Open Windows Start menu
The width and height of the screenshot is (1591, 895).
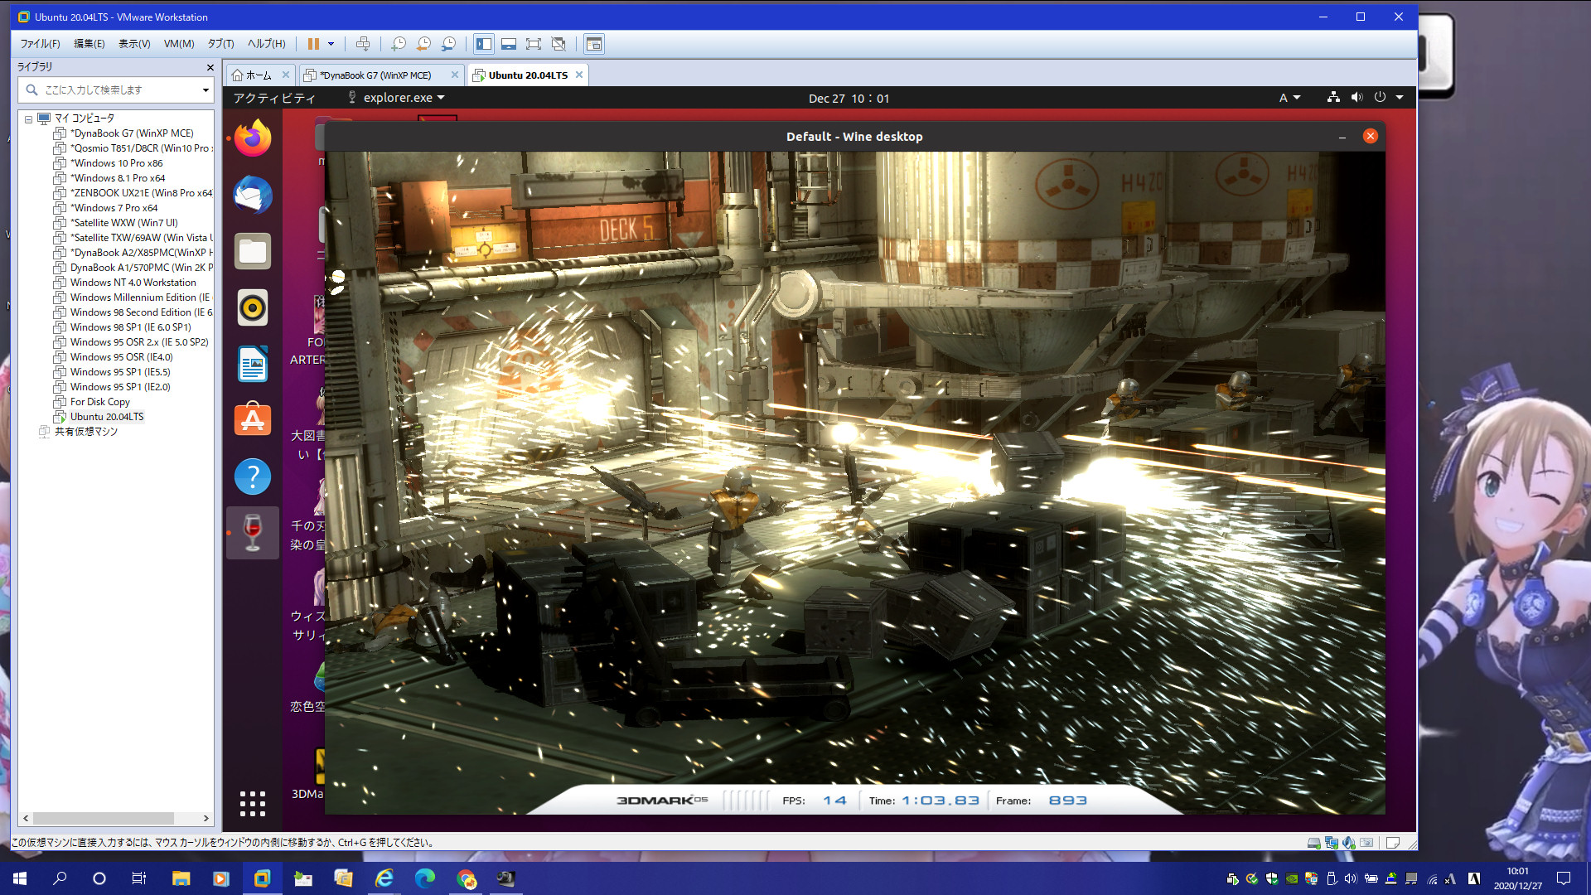coord(20,878)
